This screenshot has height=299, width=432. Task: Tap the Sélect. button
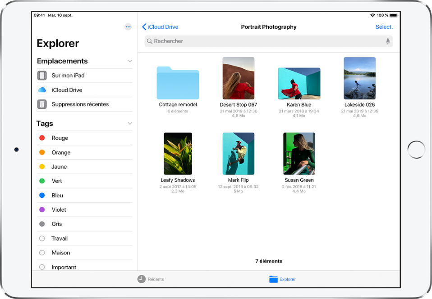[x=384, y=27]
